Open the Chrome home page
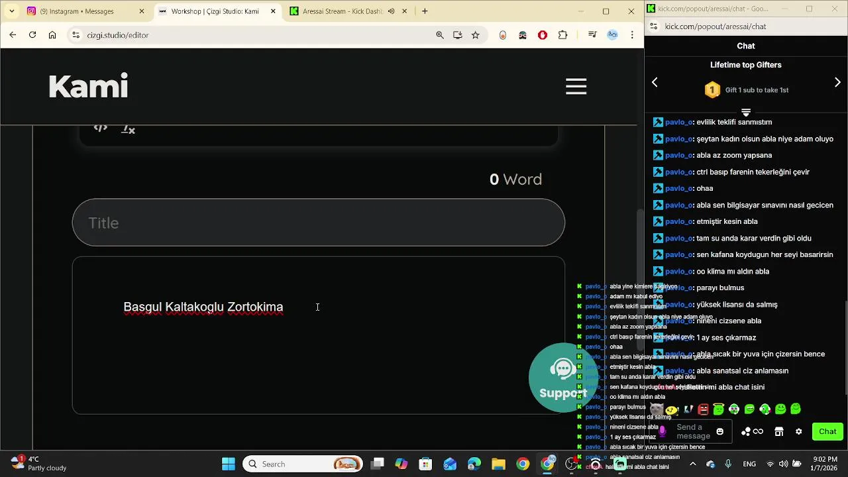This screenshot has height=477, width=848. click(x=52, y=35)
